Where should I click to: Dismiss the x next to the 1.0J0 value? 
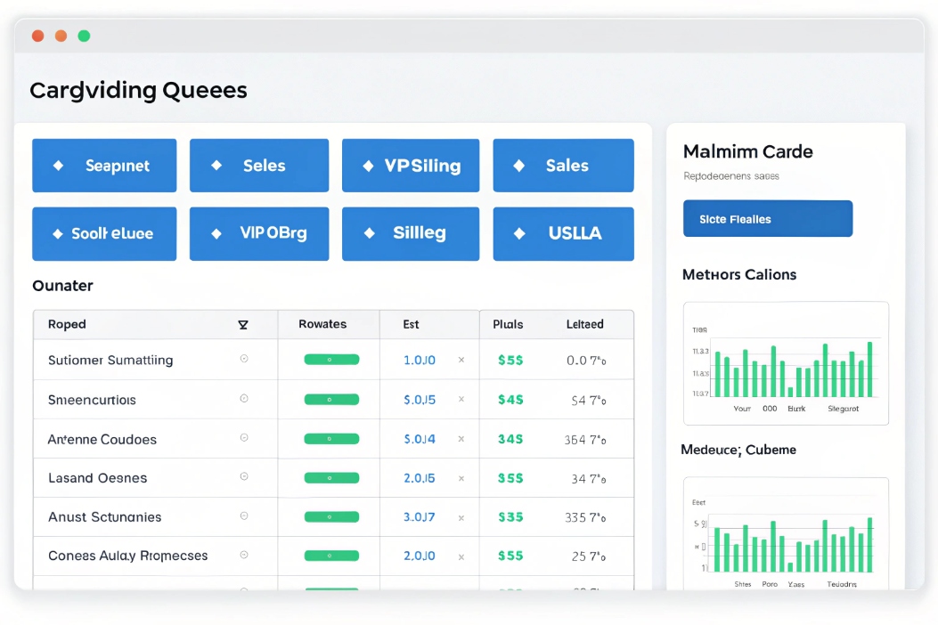461,360
